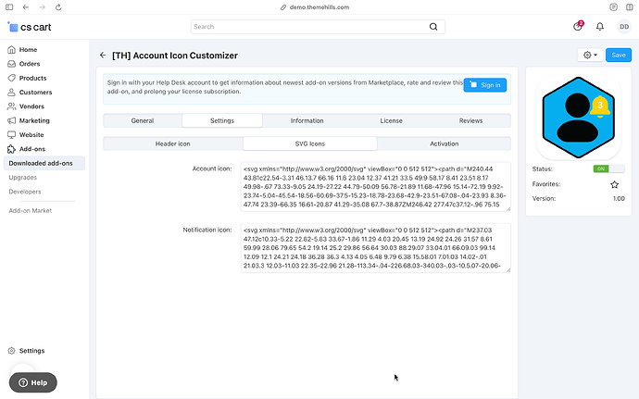Open the Add-on Market link
Viewport: 639px width, 399px height.
pos(31,211)
